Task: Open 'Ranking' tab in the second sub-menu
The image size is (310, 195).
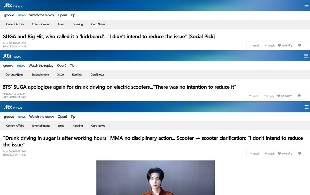Action: coord(77,75)
